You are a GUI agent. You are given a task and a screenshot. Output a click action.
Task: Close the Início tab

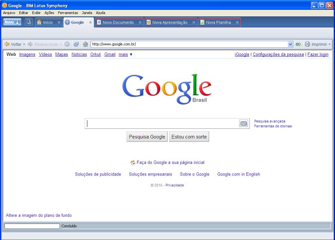tap(59, 22)
